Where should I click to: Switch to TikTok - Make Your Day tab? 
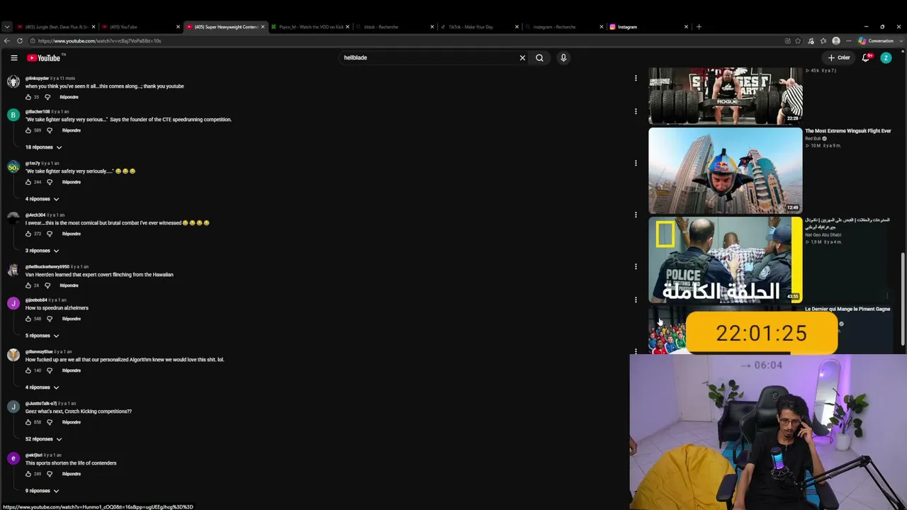pyautogui.click(x=479, y=27)
